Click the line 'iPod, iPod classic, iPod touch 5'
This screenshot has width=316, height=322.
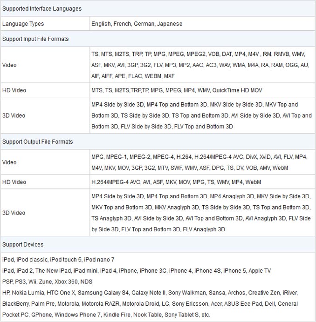point(58,260)
